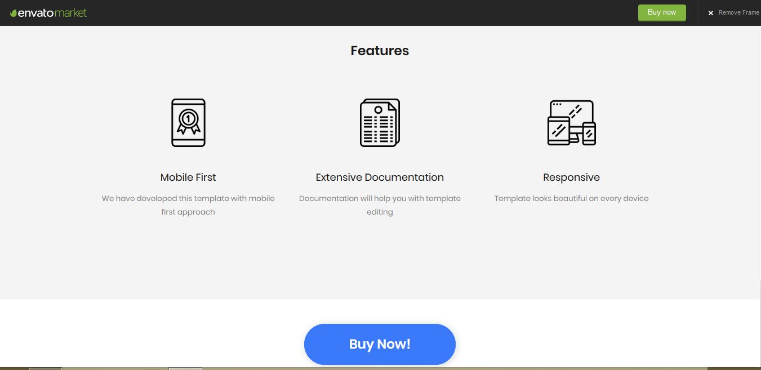Click the mobile first approach description text
The image size is (761, 370).
(188, 205)
